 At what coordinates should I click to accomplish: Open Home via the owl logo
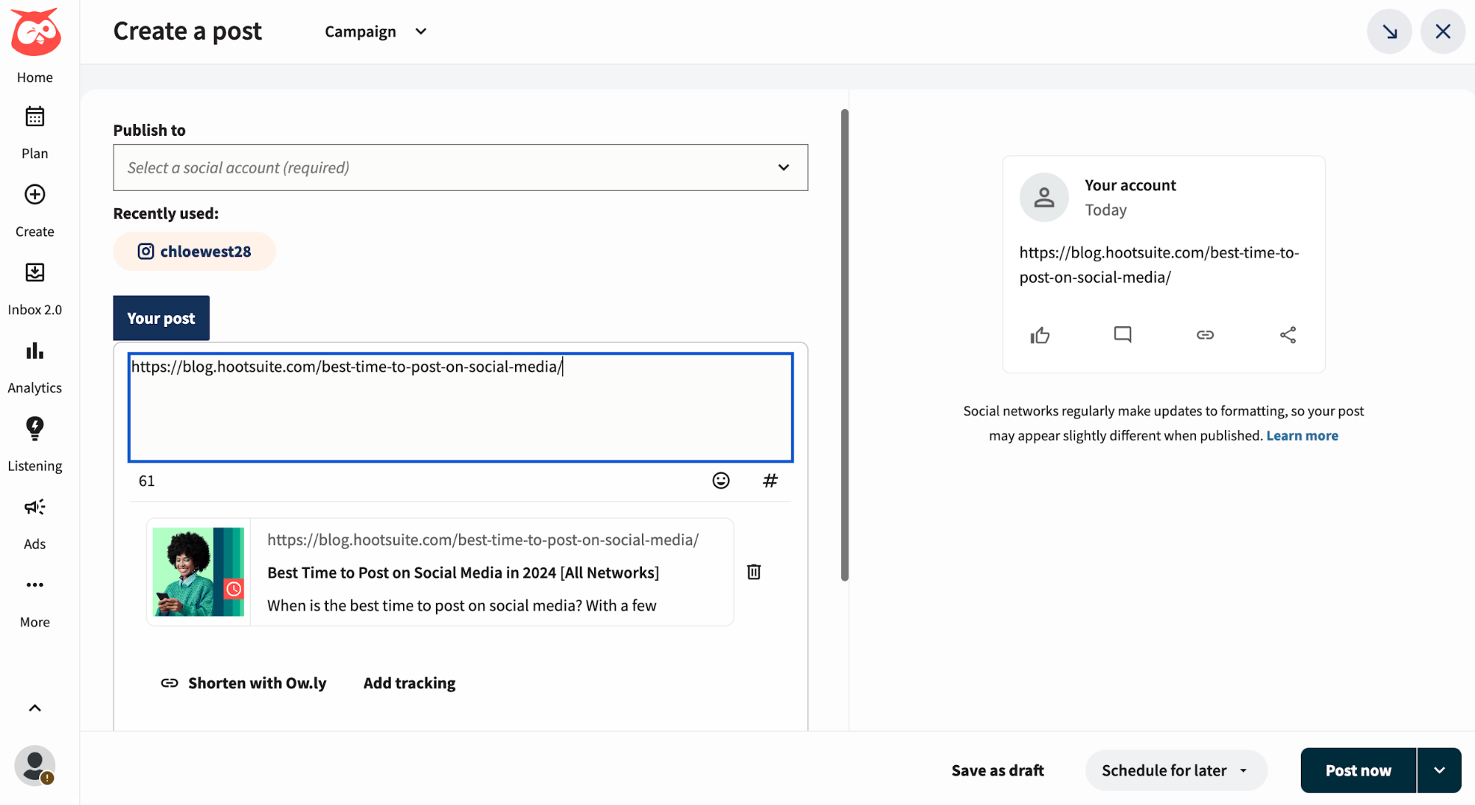35,32
